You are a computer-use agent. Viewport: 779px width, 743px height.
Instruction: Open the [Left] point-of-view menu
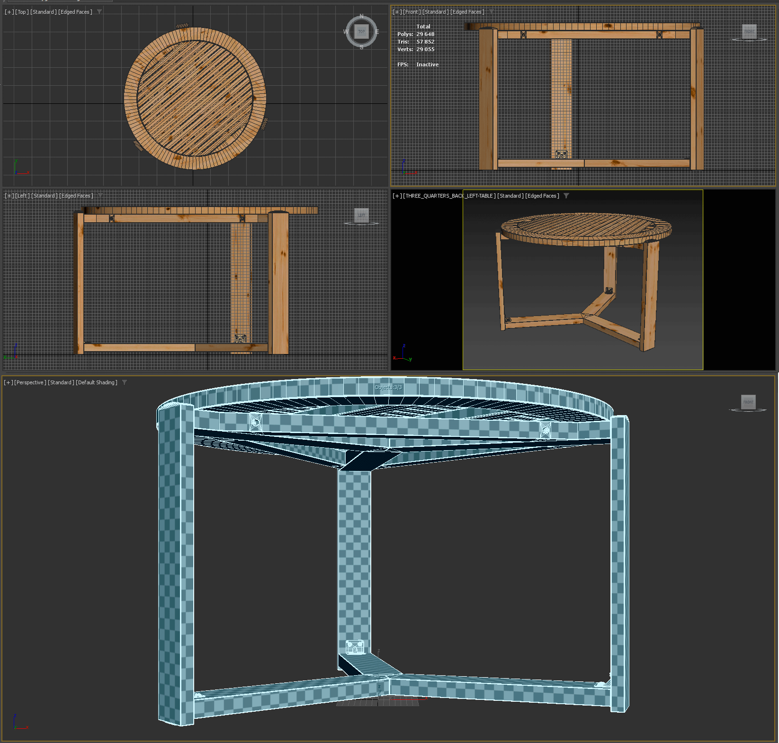(22, 196)
